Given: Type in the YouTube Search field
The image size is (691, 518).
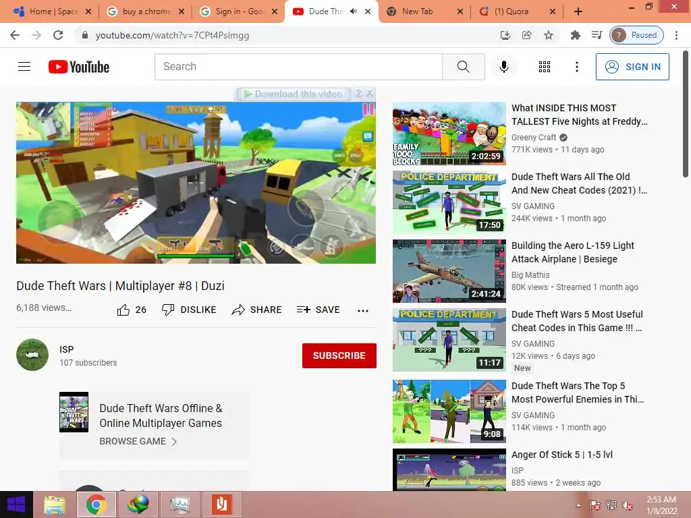Looking at the screenshot, I should coord(298,67).
